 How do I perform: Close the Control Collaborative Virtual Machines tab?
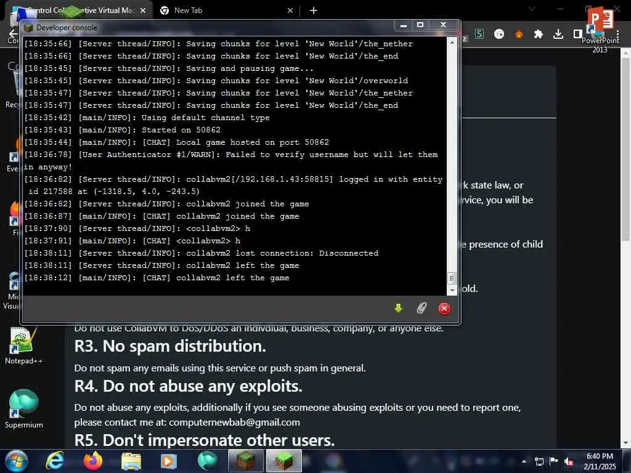pyautogui.click(x=143, y=10)
